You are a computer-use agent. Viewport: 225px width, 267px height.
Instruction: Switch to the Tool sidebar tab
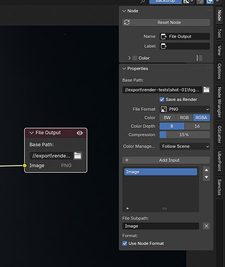(220, 33)
